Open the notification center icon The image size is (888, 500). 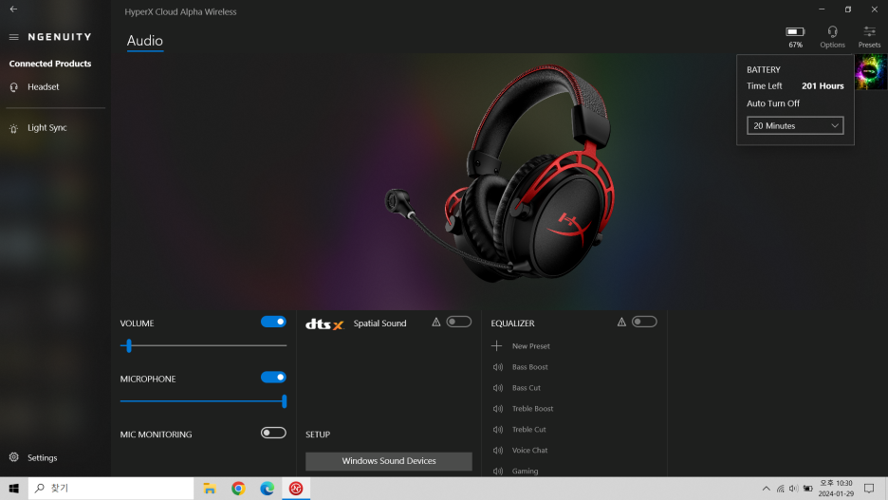869,488
